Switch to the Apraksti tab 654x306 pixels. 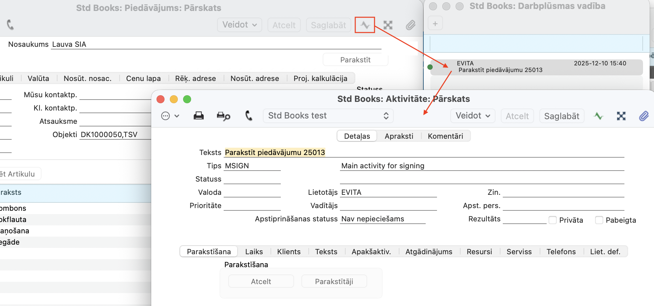pyautogui.click(x=399, y=136)
